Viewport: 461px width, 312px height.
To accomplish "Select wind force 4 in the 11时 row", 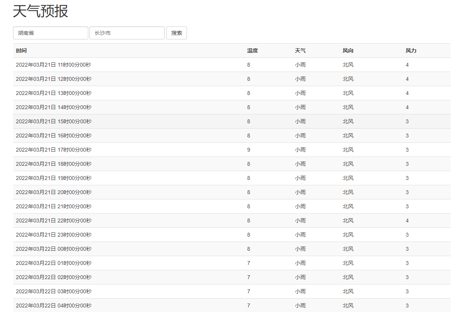I will (407, 65).
